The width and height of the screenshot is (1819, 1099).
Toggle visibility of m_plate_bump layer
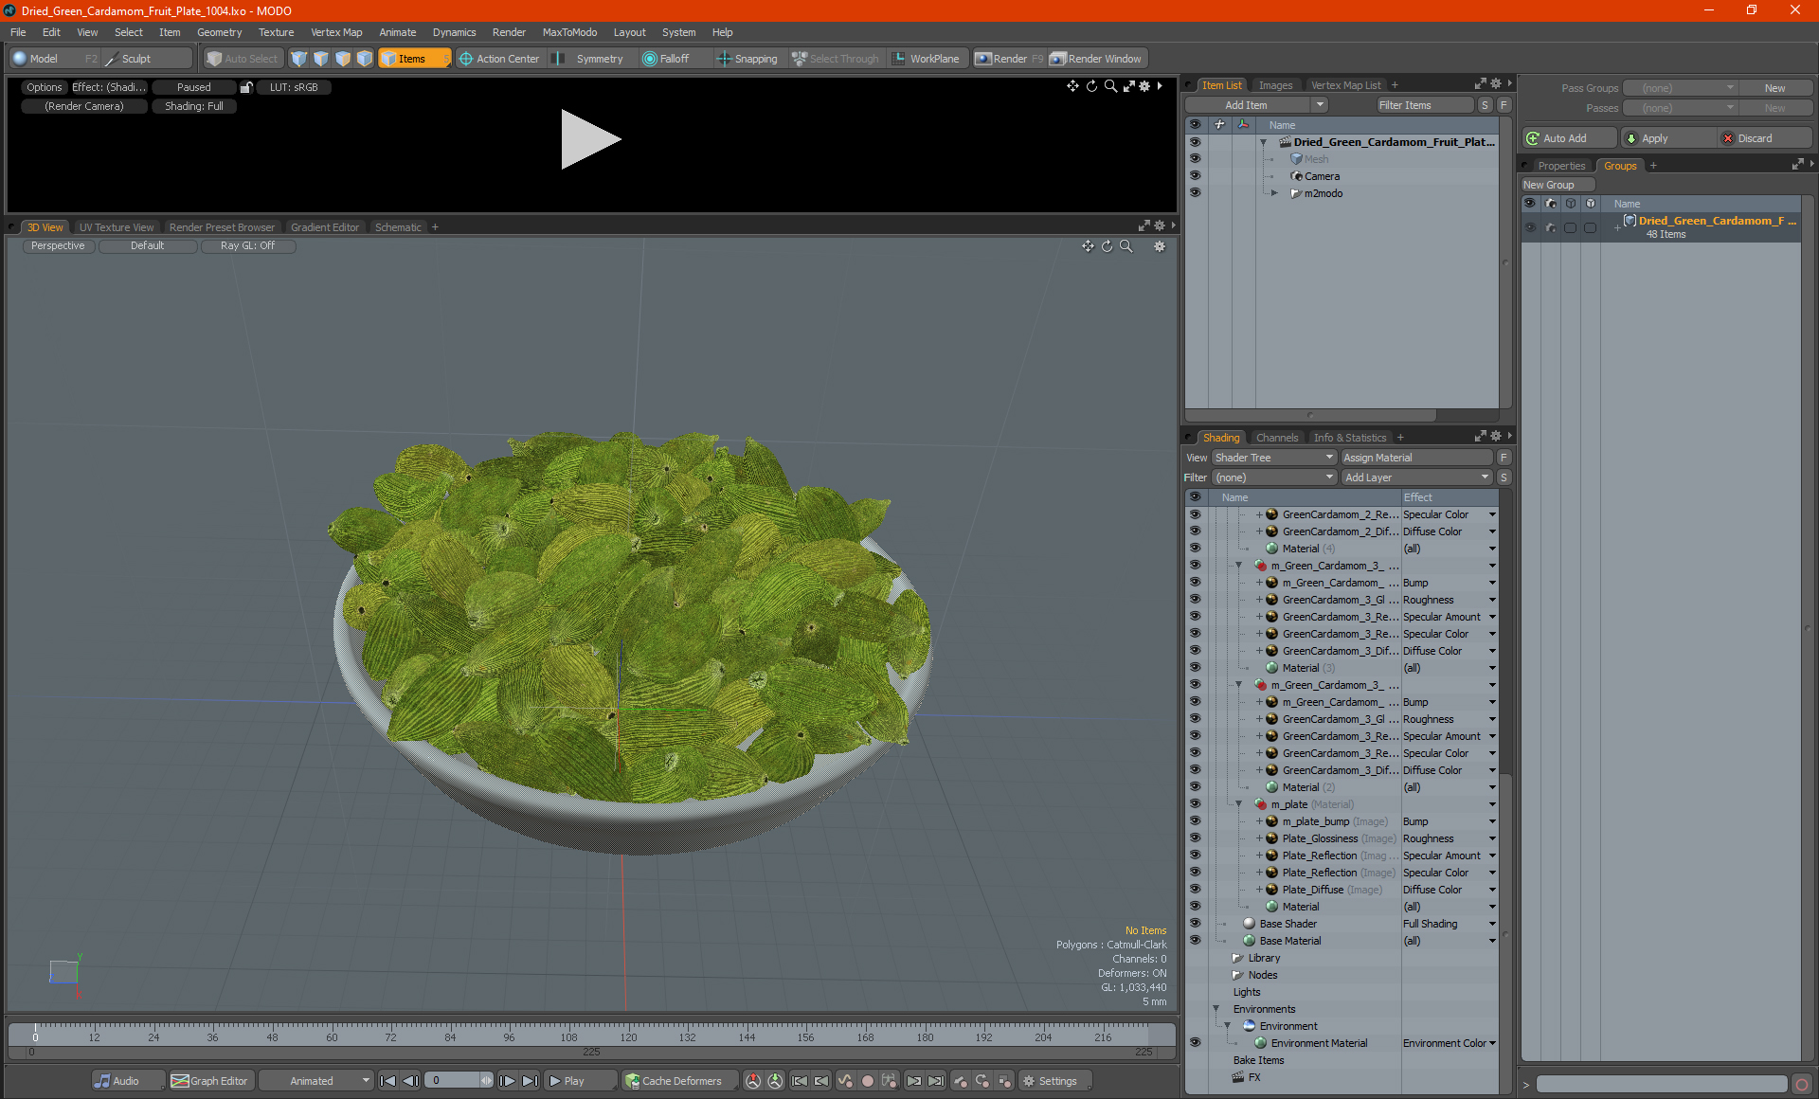(x=1195, y=821)
